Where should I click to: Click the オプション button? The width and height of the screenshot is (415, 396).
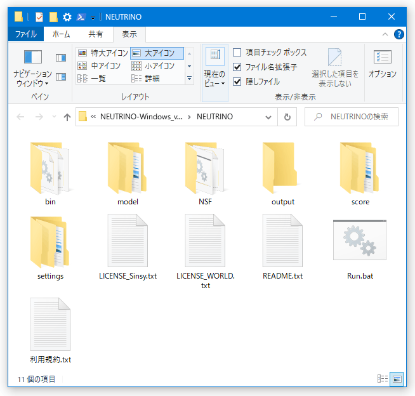click(x=383, y=63)
